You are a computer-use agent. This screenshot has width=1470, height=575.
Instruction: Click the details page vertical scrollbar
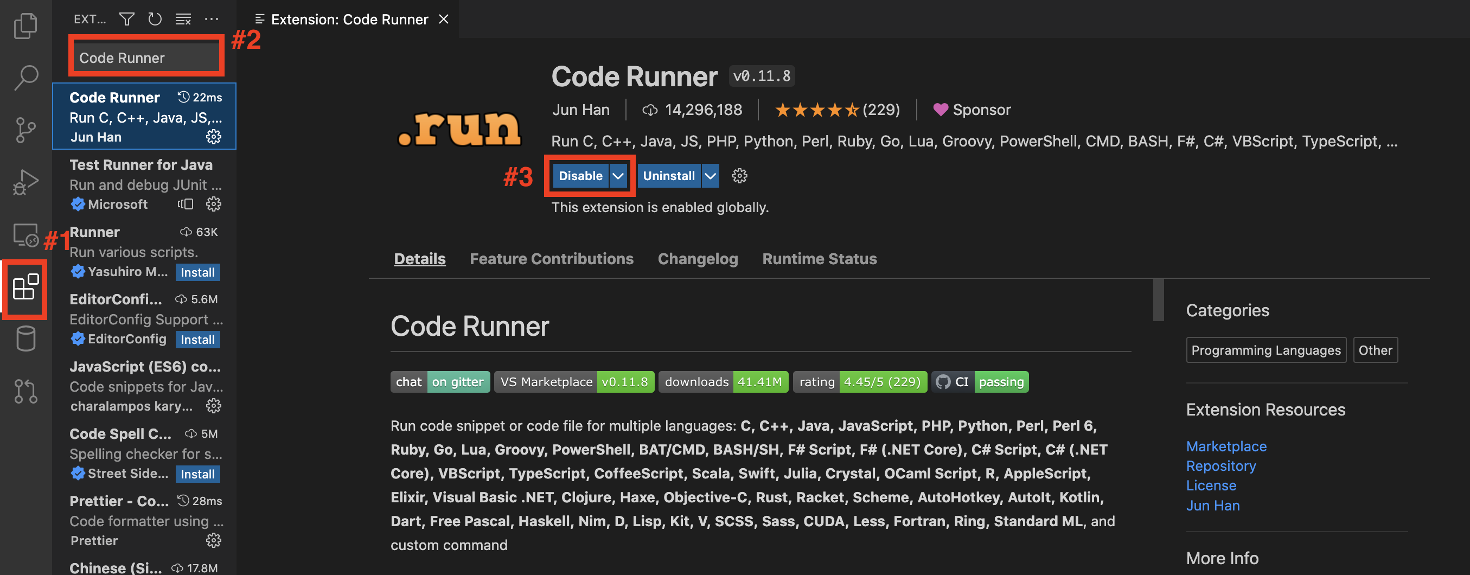[1158, 300]
